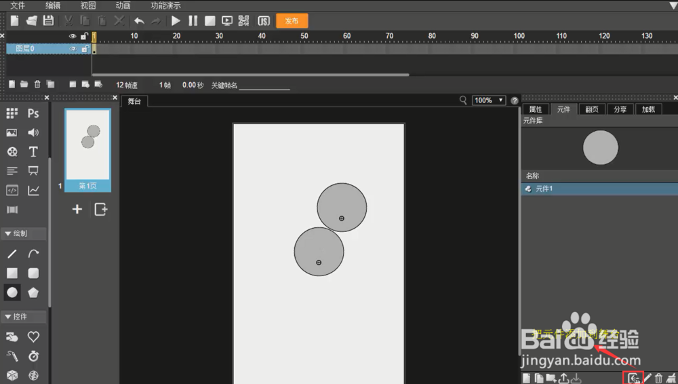This screenshot has width=678, height=384.
Task: Toggle visibility of 图层0 layer
Action: [73, 49]
